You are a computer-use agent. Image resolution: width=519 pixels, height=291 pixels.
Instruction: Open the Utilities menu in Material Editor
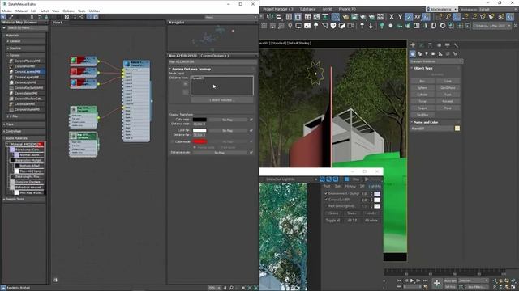(x=94, y=11)
